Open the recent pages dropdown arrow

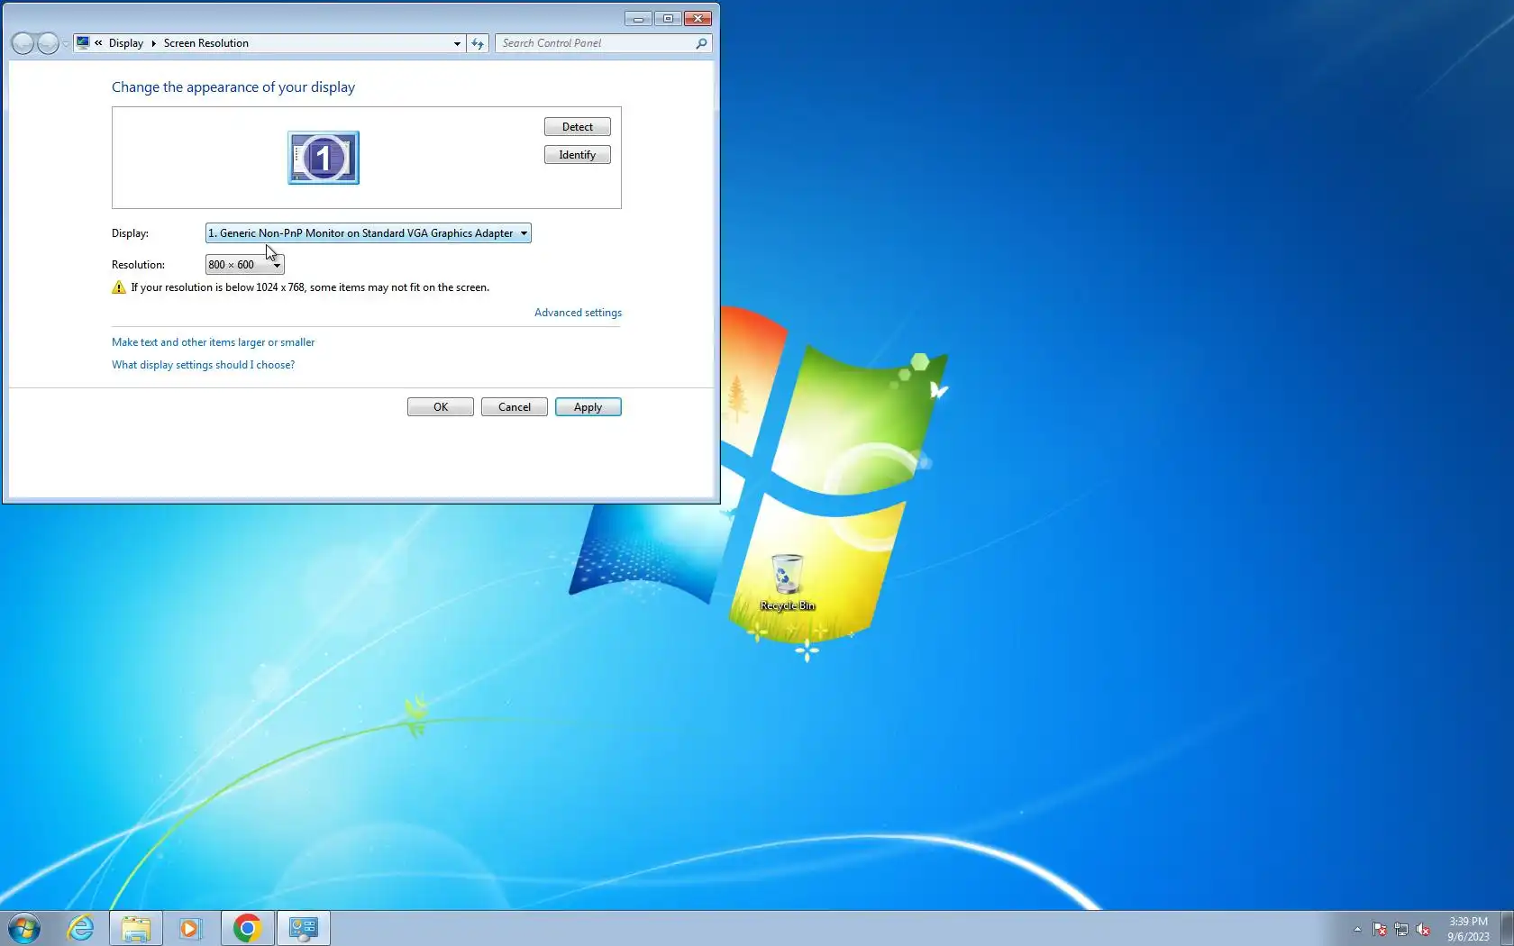(66, 44)
